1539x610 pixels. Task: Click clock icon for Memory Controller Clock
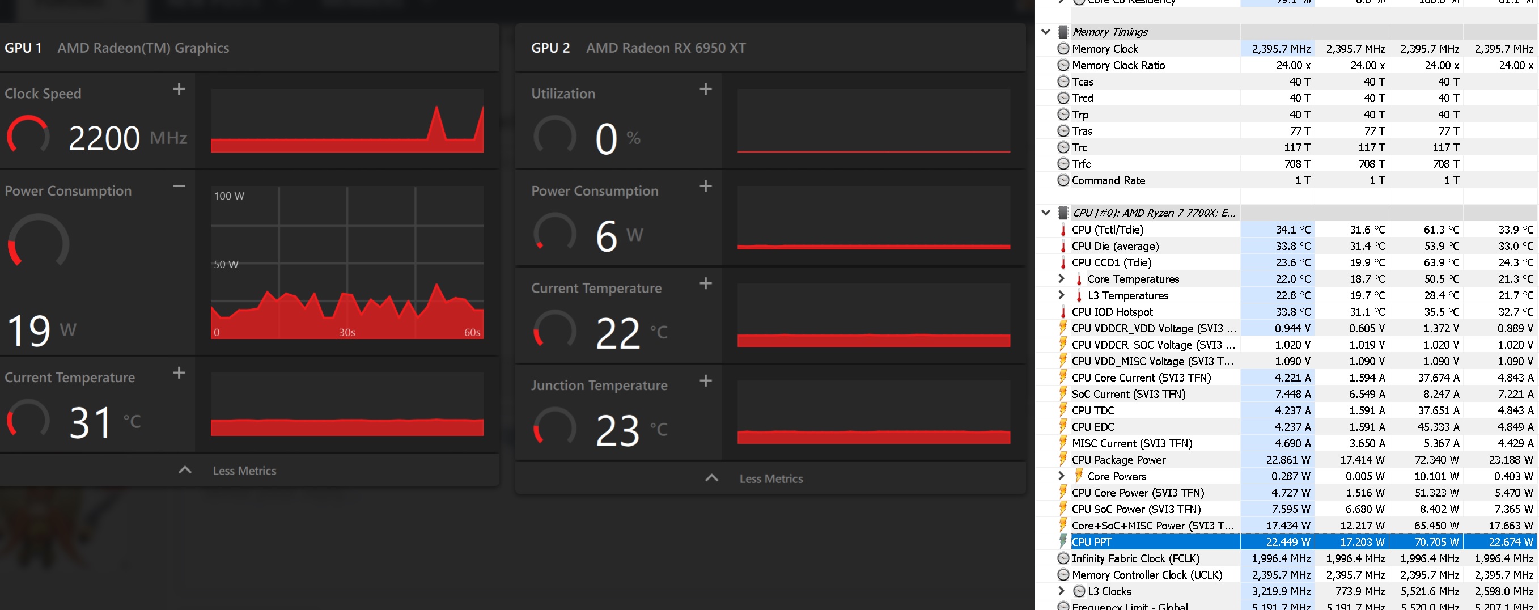pos(1063,574)
